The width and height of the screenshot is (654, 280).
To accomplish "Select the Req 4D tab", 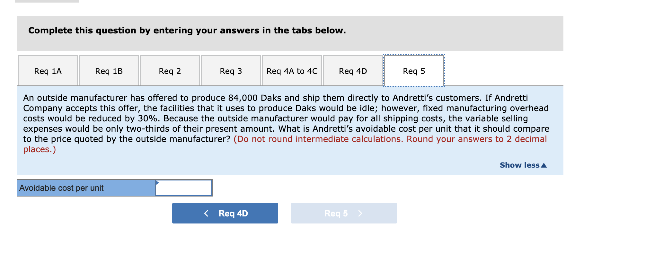I will click(x=353, y=71).
